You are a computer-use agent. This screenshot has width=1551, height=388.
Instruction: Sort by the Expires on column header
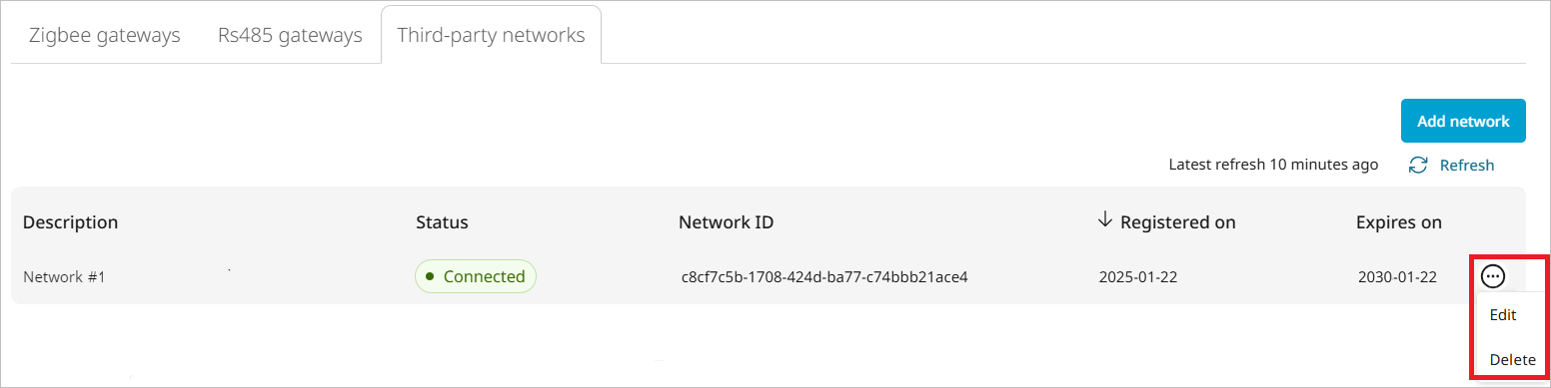(1399, 221)
